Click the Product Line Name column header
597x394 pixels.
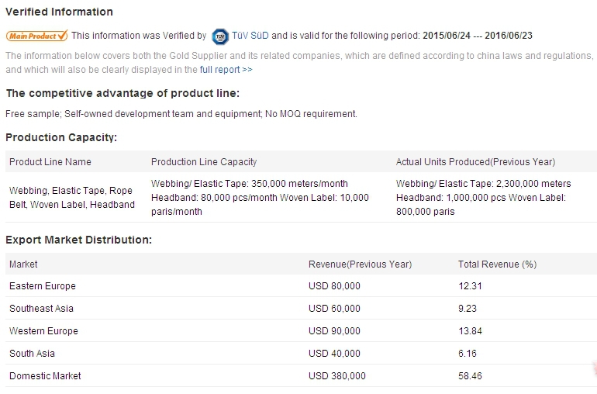50,162
